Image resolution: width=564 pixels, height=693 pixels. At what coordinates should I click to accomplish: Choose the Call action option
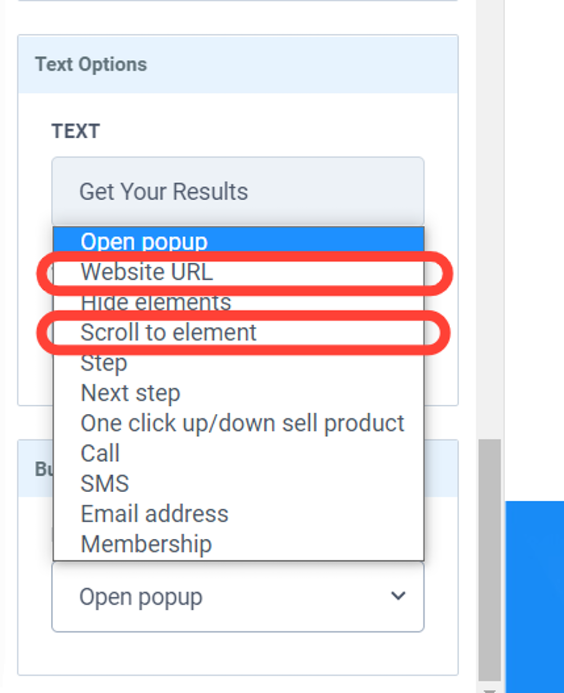(100, 454)
